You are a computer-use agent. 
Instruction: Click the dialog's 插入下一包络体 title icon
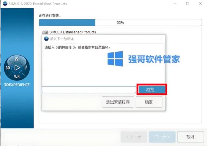tap(46, 39)
